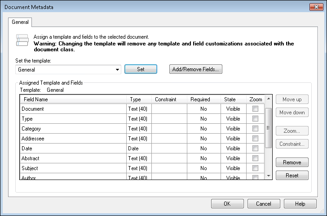Sort by the Field Name column header

tap(72, 99)
